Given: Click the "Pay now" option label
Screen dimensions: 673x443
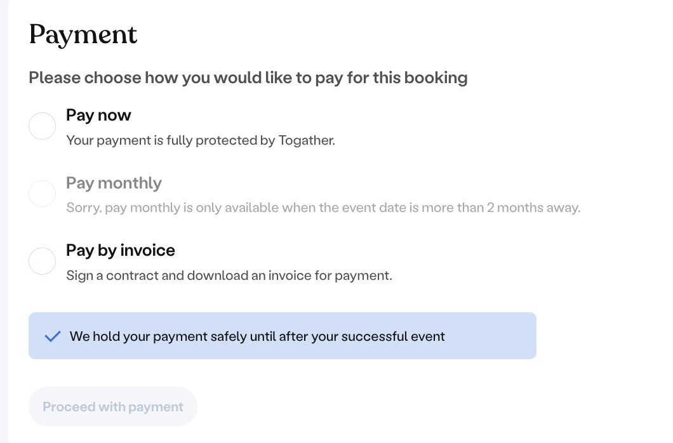Looking at the screenshot, I should (x=98, y=115).
